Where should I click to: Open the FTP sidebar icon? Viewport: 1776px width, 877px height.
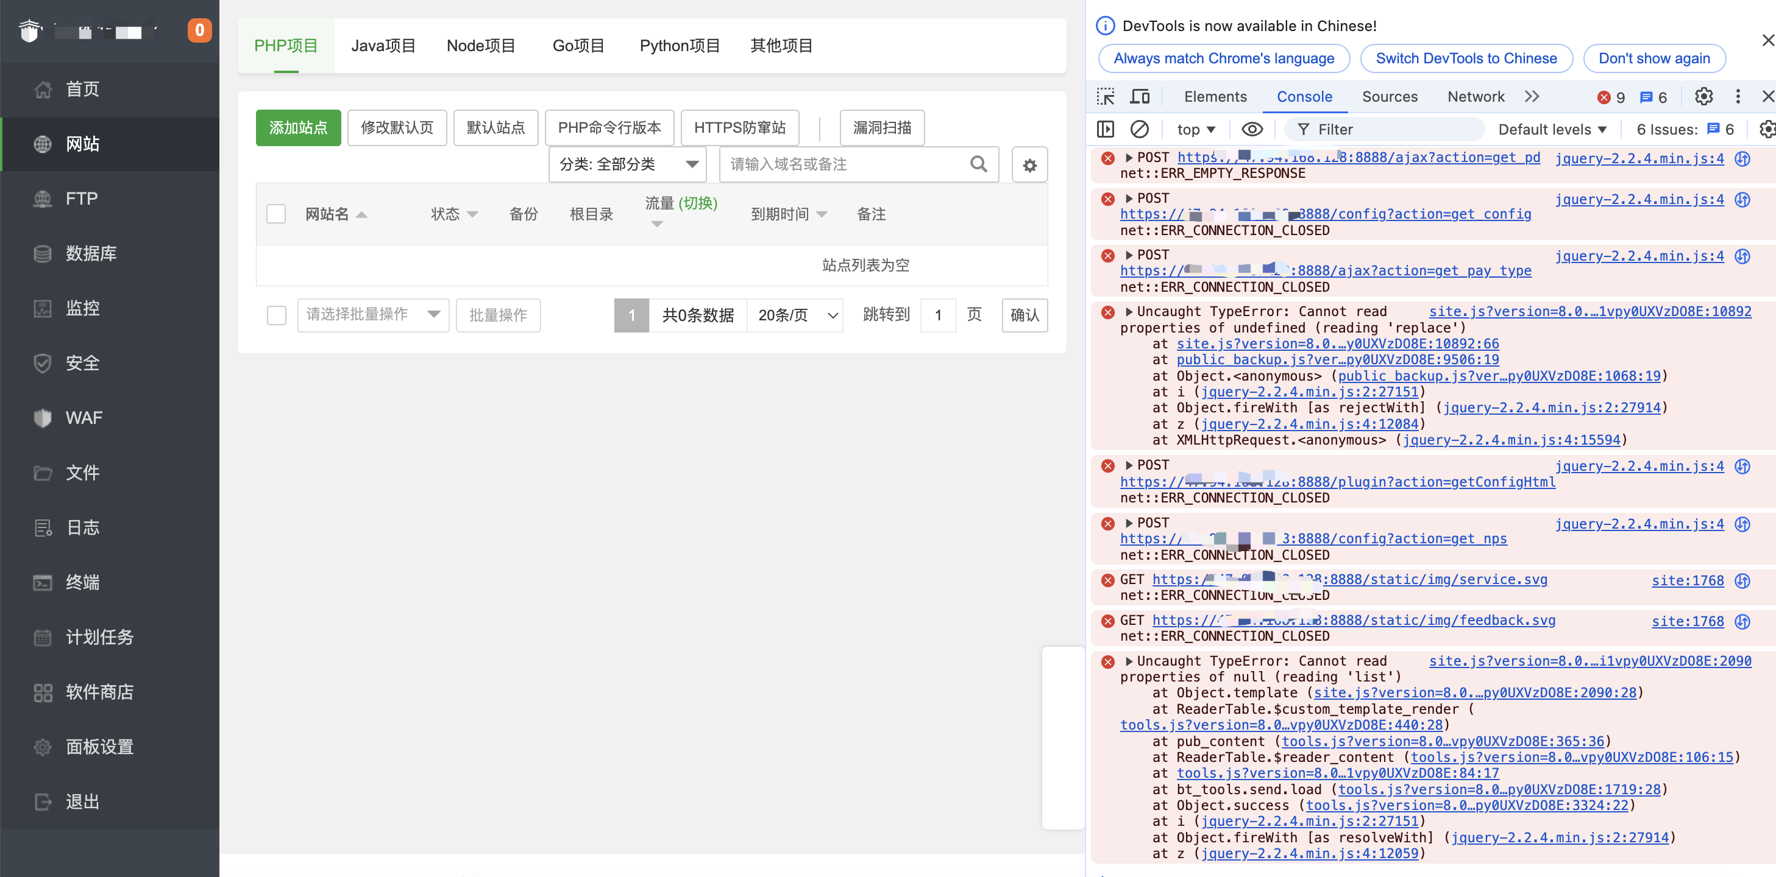(x=43, y=199)
